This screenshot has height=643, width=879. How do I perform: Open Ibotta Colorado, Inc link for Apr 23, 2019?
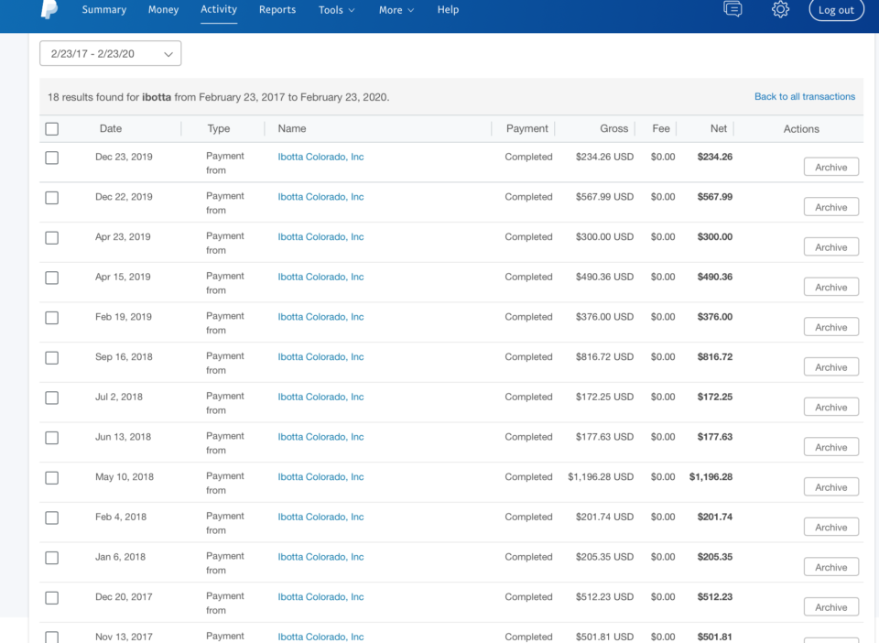click(x=320, y=236)
